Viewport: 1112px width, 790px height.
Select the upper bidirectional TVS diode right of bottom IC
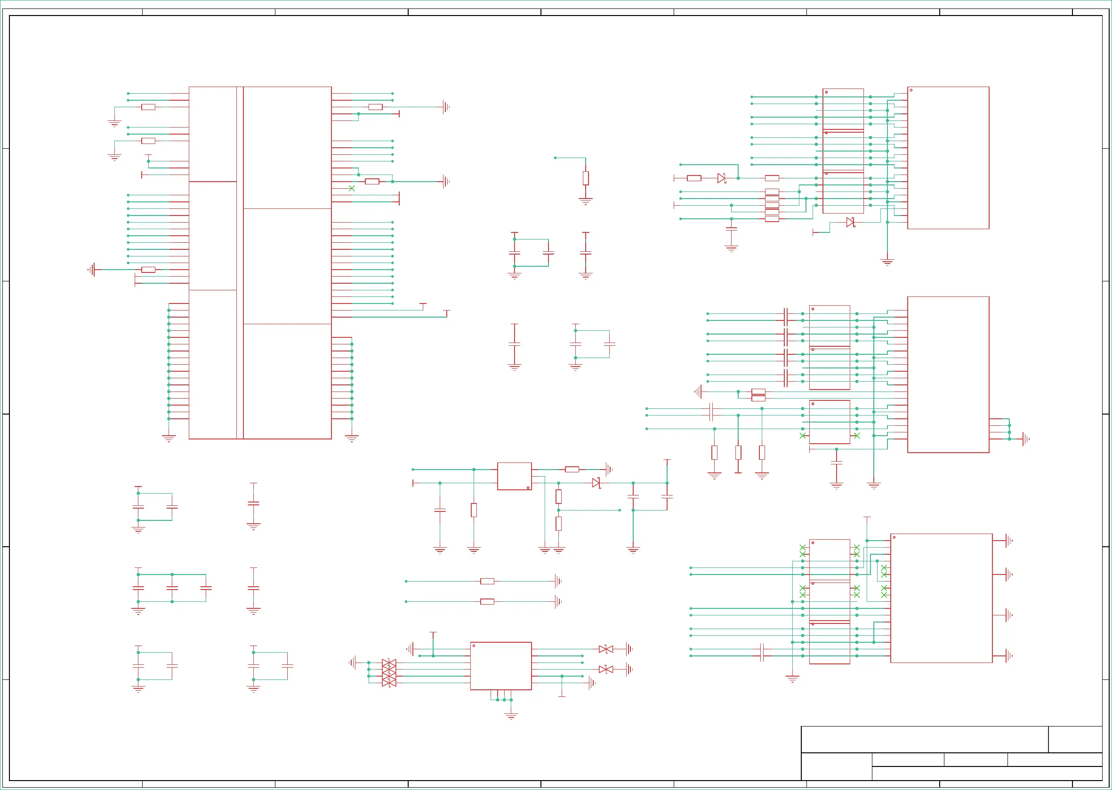point(606,649)
